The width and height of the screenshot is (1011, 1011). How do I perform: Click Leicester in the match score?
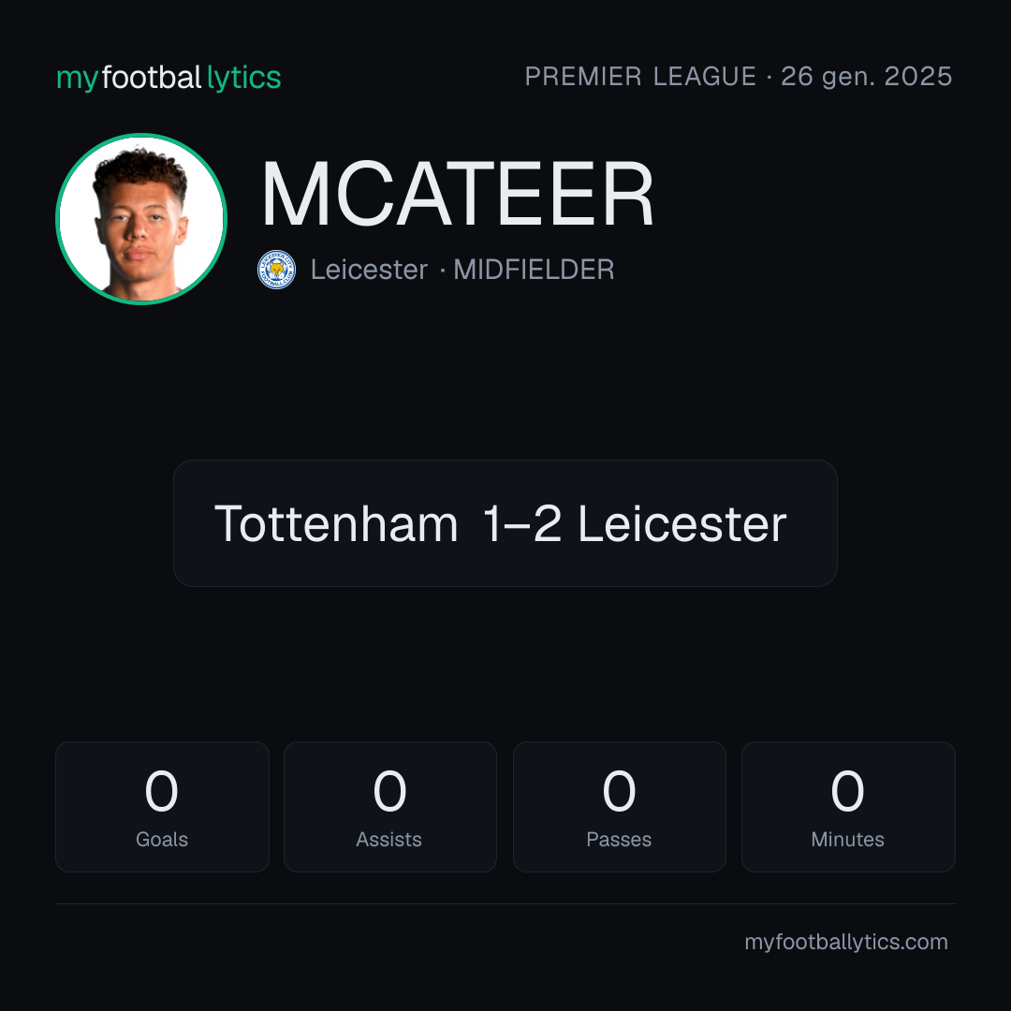pos(682,523)
